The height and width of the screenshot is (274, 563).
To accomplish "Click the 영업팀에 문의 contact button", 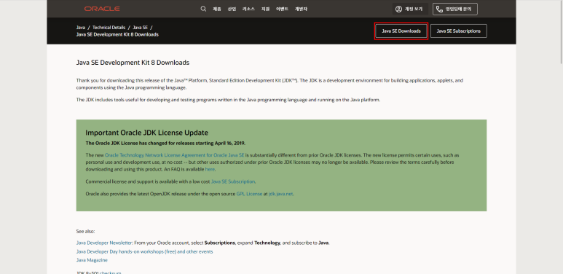I will click(x=455, y=9).
